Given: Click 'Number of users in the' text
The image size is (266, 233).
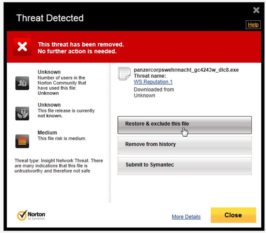Looking at the screenshot, I should 61,78.
